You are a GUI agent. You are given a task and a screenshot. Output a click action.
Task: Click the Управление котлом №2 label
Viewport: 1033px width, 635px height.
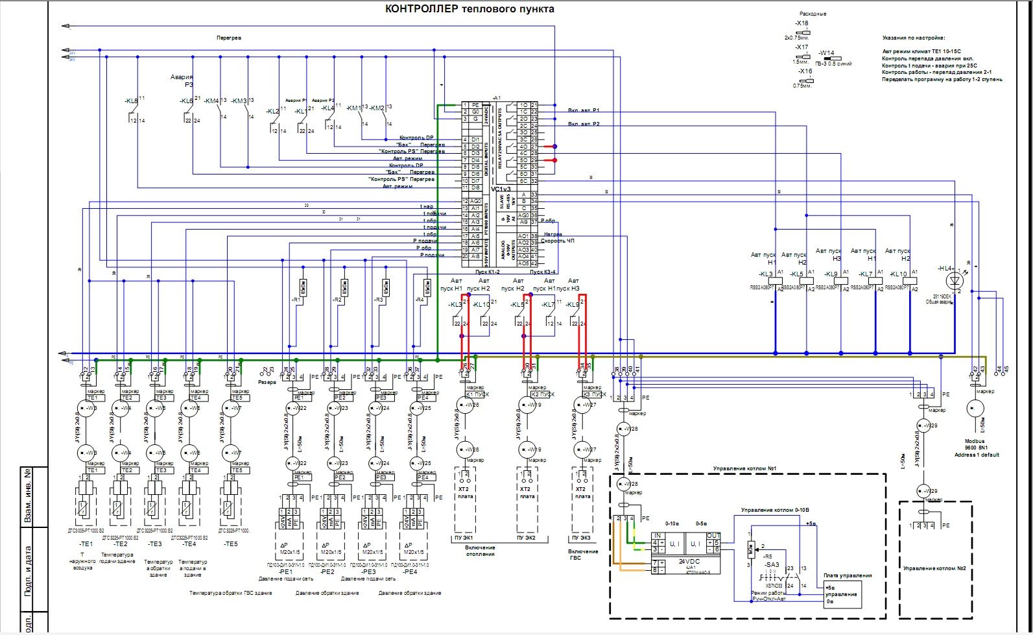[x=934, y=568]
